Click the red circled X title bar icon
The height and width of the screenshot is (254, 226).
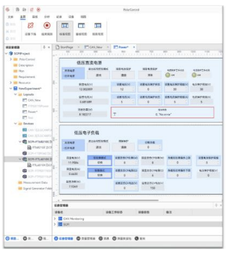coord(38,9)
